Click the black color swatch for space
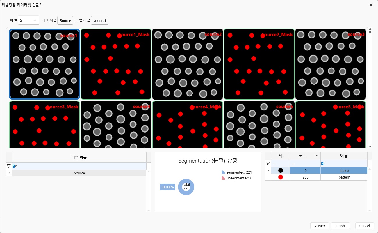The width and height of the screenshot is (378, 233). (x=280, y=170)
